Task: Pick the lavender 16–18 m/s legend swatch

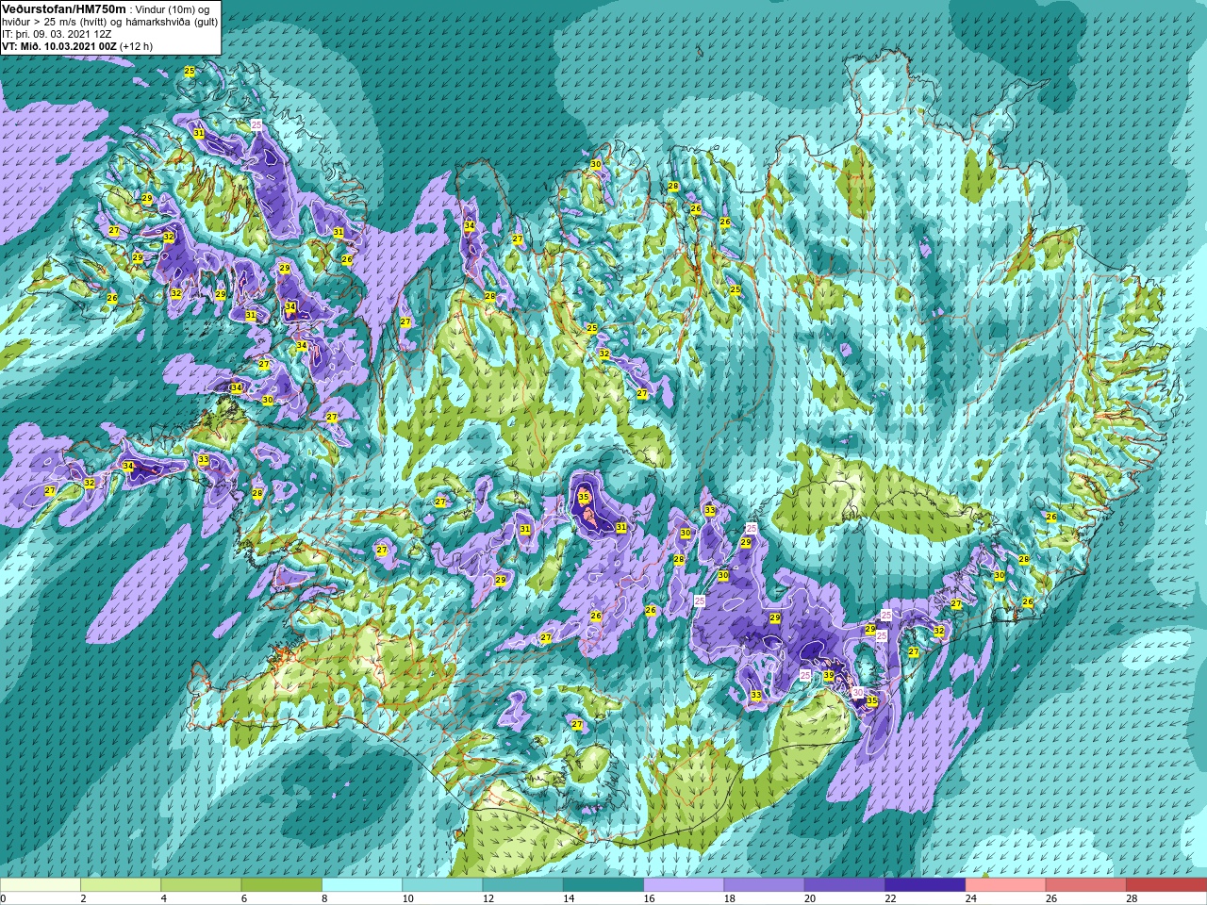Action: (x=684, y=885)
